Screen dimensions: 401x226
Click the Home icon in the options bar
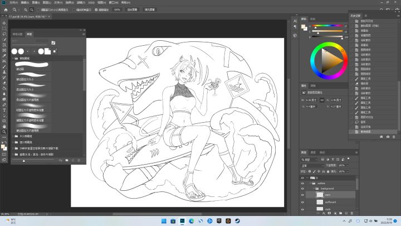(4, 9)
